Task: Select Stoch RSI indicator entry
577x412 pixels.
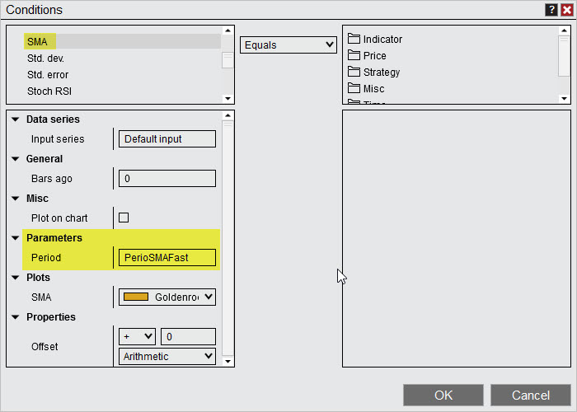Action: click(x=49, y=91)
